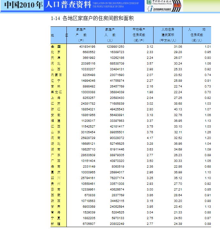Click the 西藏 row label
The image size is (220, 229).
coord(56,195)
